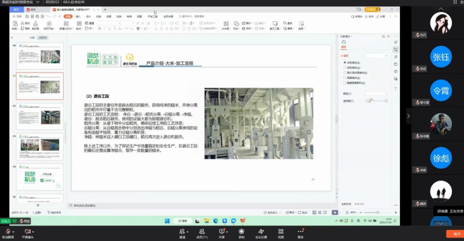
Task: Click the 当页开始 slideshow button
Action: point(49,25)
